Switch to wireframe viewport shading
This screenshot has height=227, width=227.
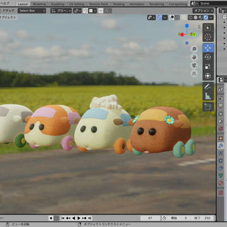point(190,18)
